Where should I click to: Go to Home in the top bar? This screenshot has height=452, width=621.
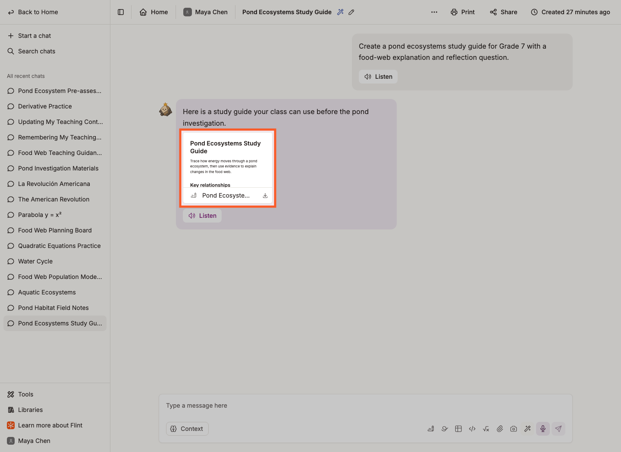[154, 12]
